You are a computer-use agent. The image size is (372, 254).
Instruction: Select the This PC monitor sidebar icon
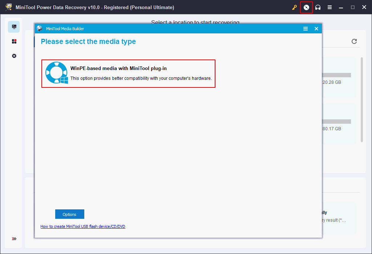pyautogui.click(x=14, y=27)
